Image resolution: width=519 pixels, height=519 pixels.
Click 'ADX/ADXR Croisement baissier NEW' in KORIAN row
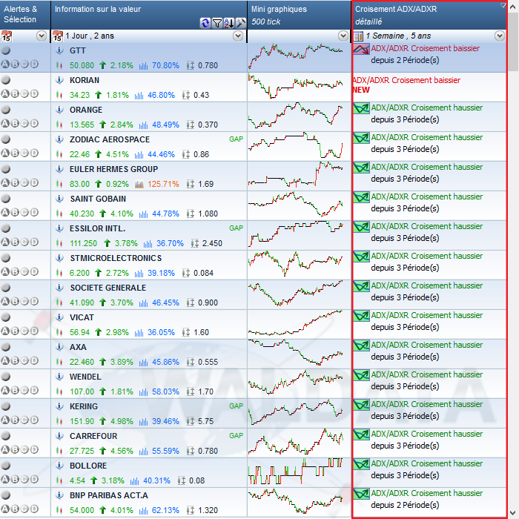click(x=406, y=85)
